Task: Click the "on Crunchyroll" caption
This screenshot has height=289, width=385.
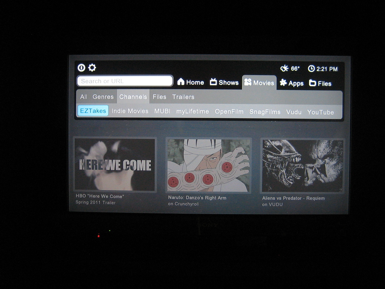Action: [x=183, y=204]
